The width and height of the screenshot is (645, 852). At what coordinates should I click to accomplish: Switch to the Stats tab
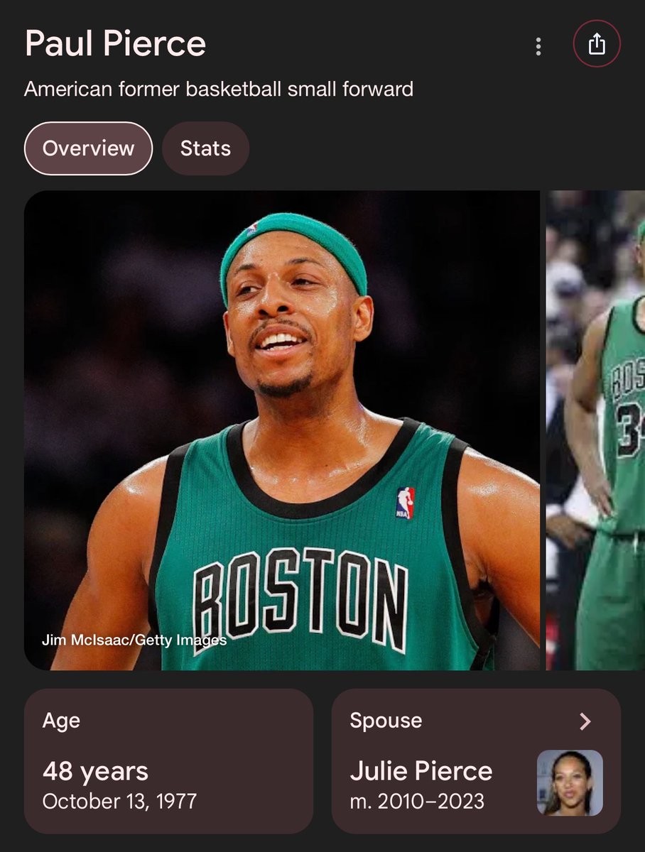(205, 148)
